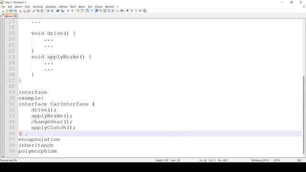Click the Close All toolbar icon
The width and height of the screenshot is (306, 172).
(24, 11)
